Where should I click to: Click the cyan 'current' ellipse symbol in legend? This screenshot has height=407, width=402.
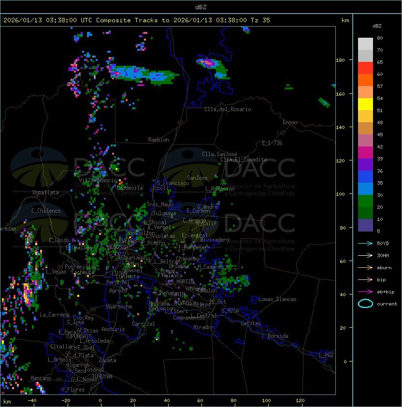point(365,304)
